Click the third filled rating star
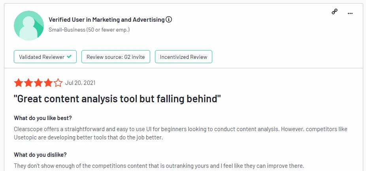 coord(38,83)
